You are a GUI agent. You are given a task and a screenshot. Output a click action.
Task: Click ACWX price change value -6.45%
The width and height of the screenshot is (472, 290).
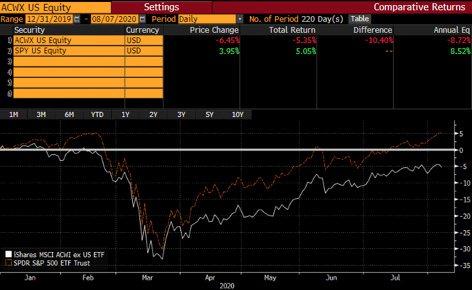(x=227, y=41)
